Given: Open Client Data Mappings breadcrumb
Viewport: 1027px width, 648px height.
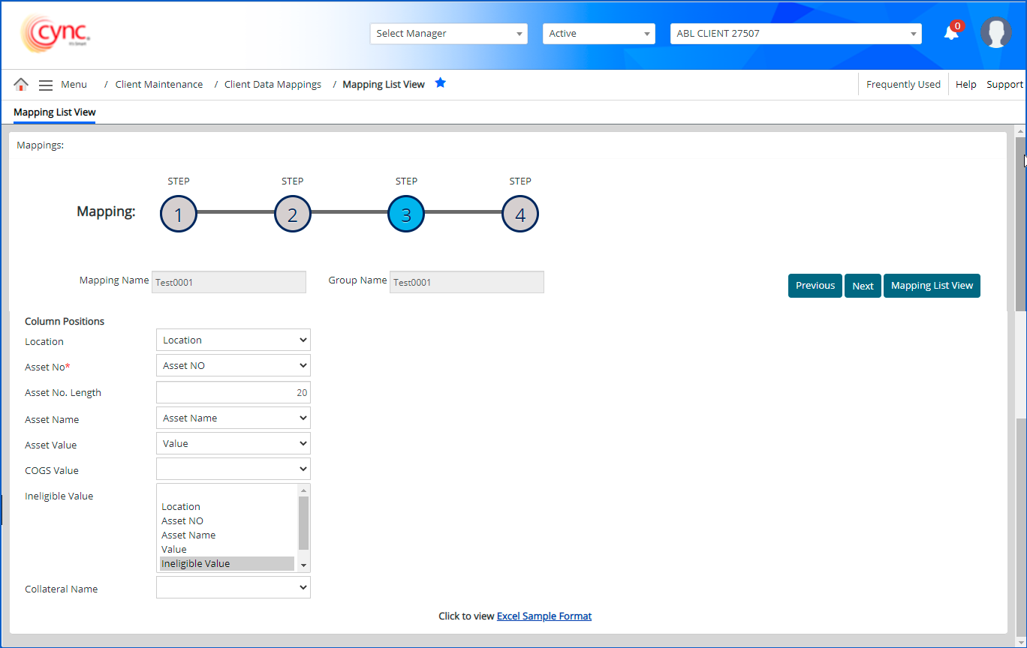Looking at the screenshot, I should click(273, 85).
